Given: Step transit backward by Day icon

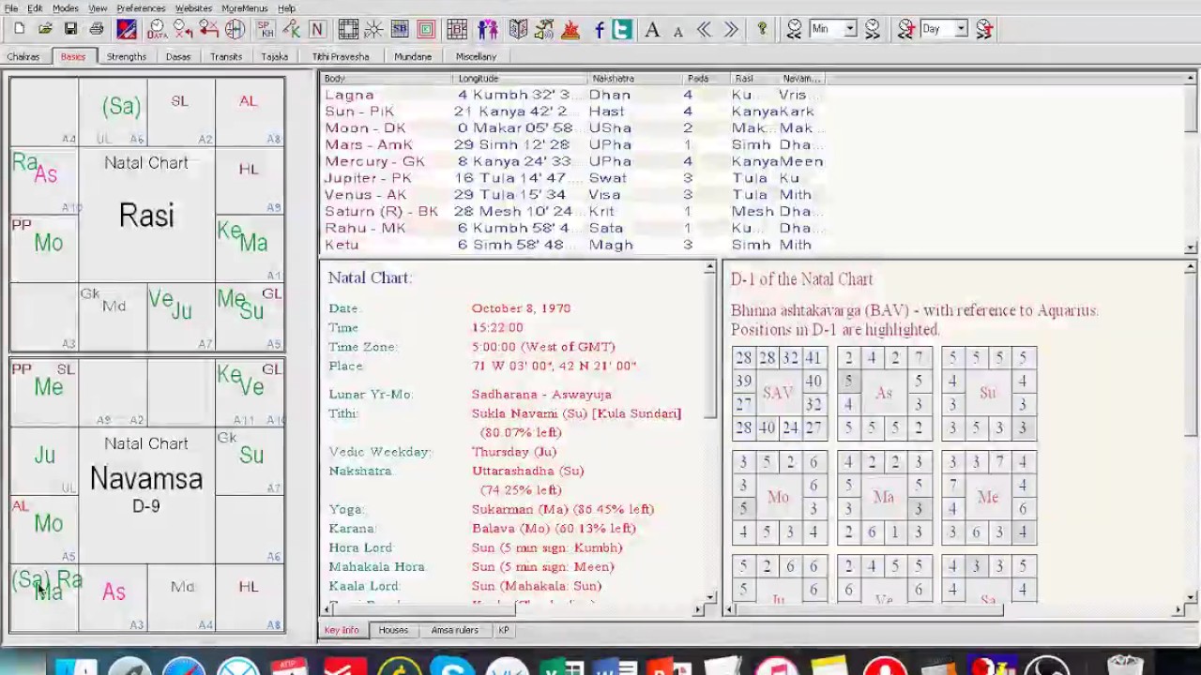Looking at the screenshot, I should coord(905,29).
